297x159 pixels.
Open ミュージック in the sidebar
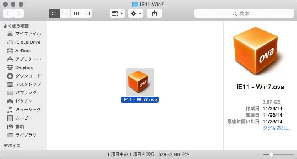point(24,109)
